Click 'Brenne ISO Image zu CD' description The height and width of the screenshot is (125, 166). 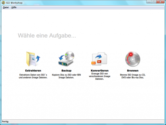133,76
